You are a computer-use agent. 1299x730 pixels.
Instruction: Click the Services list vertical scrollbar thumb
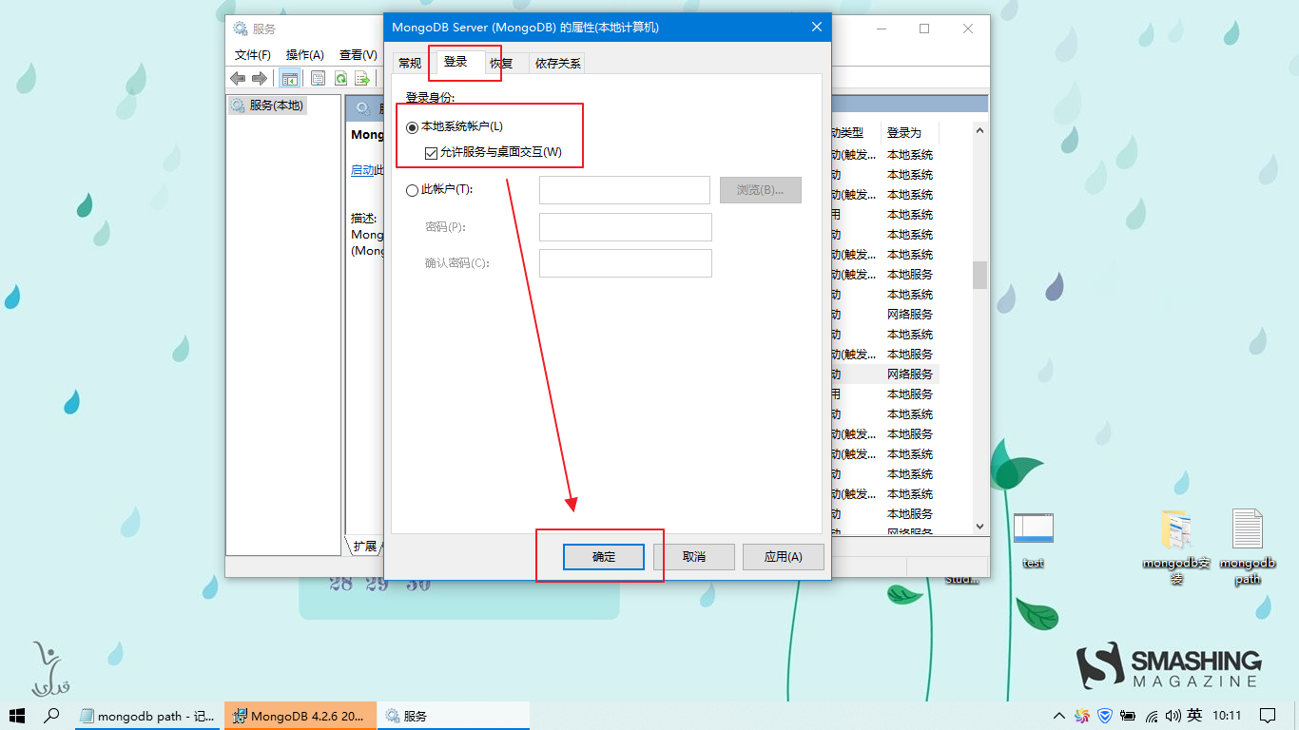pos(979,275)
